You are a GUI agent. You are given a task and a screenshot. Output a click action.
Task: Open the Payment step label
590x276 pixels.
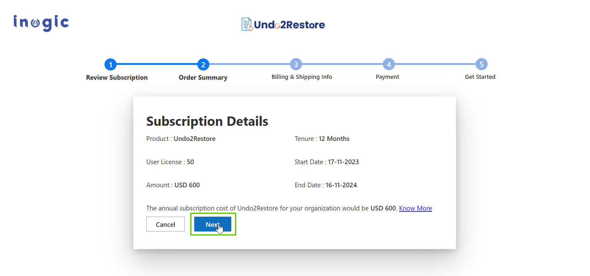387,77
